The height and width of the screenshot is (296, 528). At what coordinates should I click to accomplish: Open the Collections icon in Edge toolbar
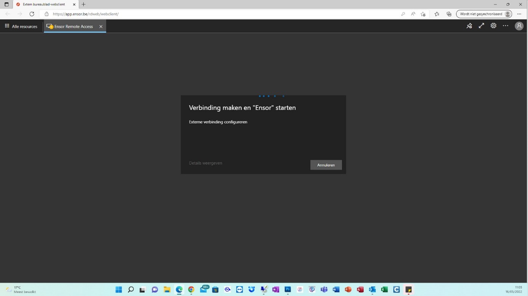coord(449,14)
